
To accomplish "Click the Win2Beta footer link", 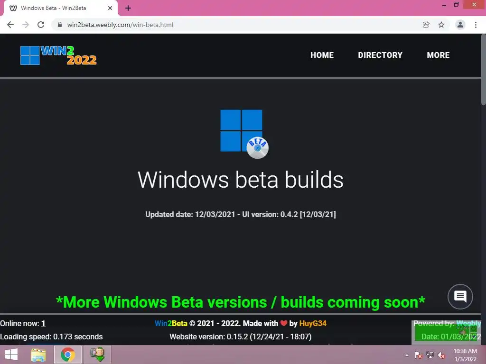I will point(171,323).
